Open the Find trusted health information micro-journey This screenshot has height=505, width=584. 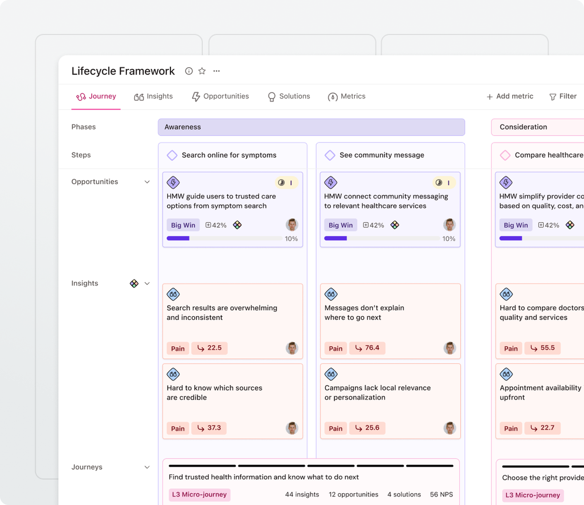(264, 477)
